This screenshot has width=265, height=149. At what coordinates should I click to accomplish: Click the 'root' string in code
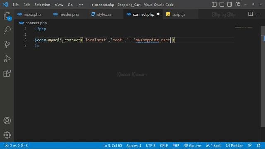click(x=117, y=40)
